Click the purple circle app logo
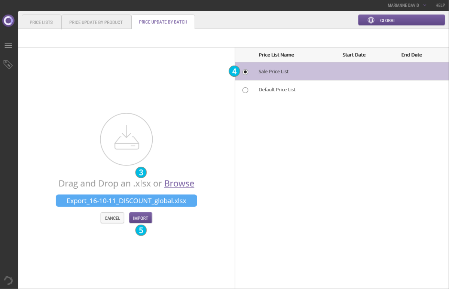Image resolution: width=449 pixels, height=289 pixels. [x=8, y=21]
